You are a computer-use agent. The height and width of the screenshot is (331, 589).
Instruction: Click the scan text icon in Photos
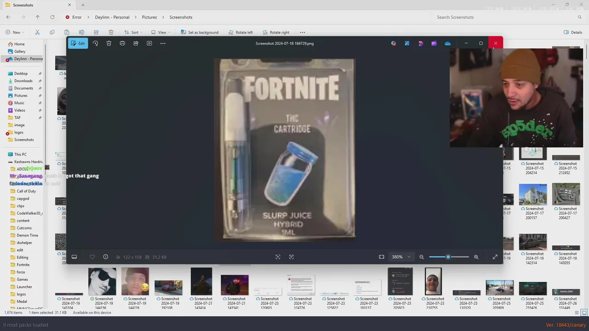[291, 257]
